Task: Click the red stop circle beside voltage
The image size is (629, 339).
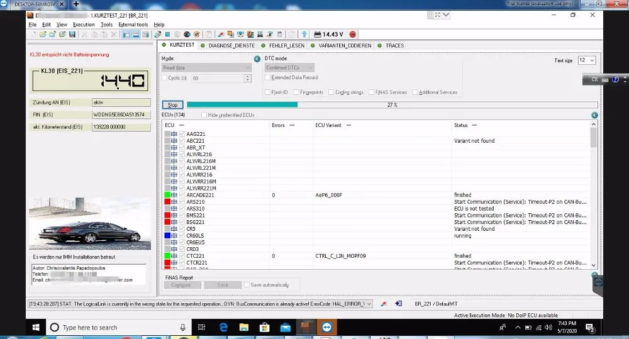Action: coord(353,35)
